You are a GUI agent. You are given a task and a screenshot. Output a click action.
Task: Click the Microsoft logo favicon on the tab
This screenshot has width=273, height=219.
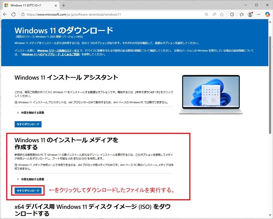click(x=6, y=5)
